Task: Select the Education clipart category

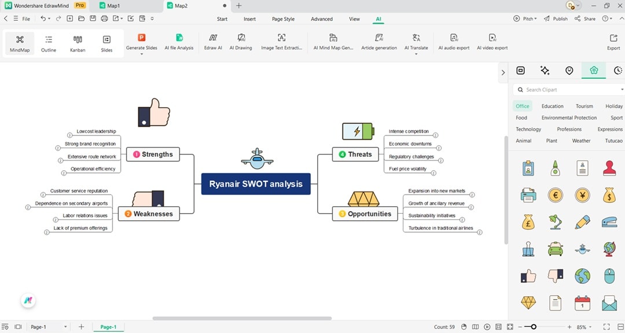Action: 553,106
